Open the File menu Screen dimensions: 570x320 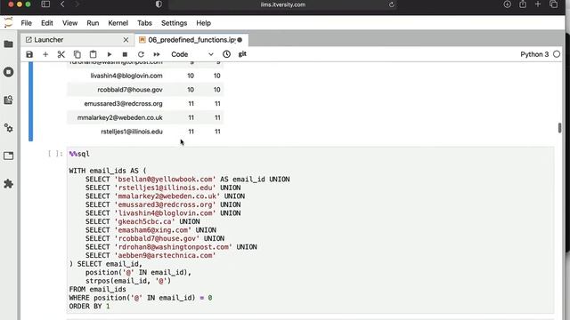click(26, 23)
